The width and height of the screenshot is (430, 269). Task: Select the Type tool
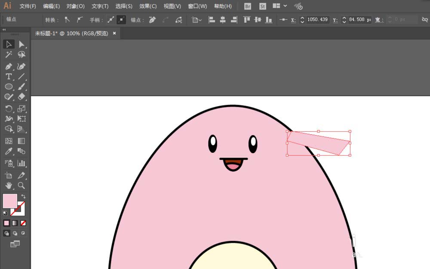coord(9,77)
